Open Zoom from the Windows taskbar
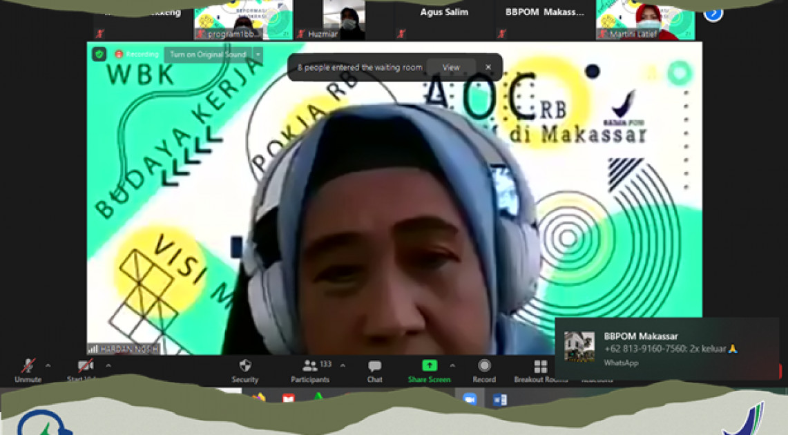Viewport: 788px width, 435px height. pos(470,399)
